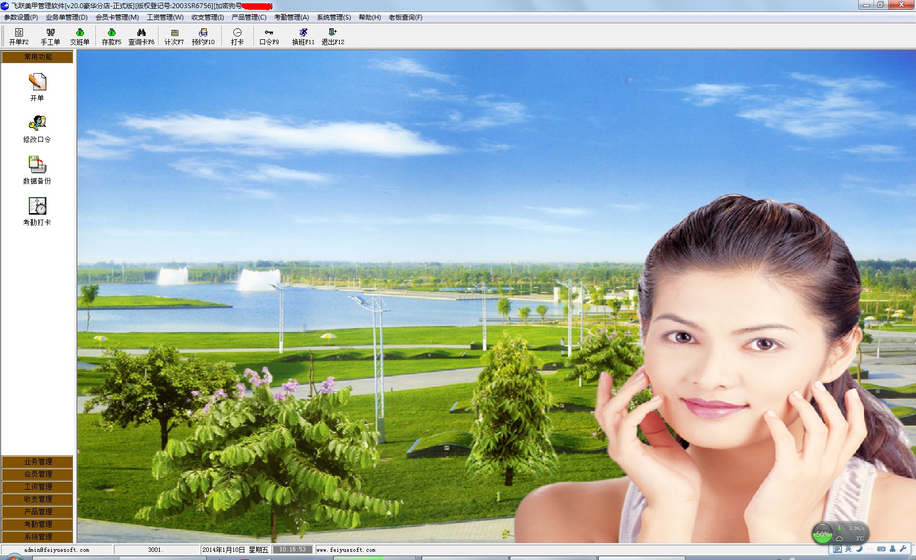Viewport: 916px width, 560px height.
Task: Click www.feiyuesoft.com in status bar
Action: [x=346, y=550]
